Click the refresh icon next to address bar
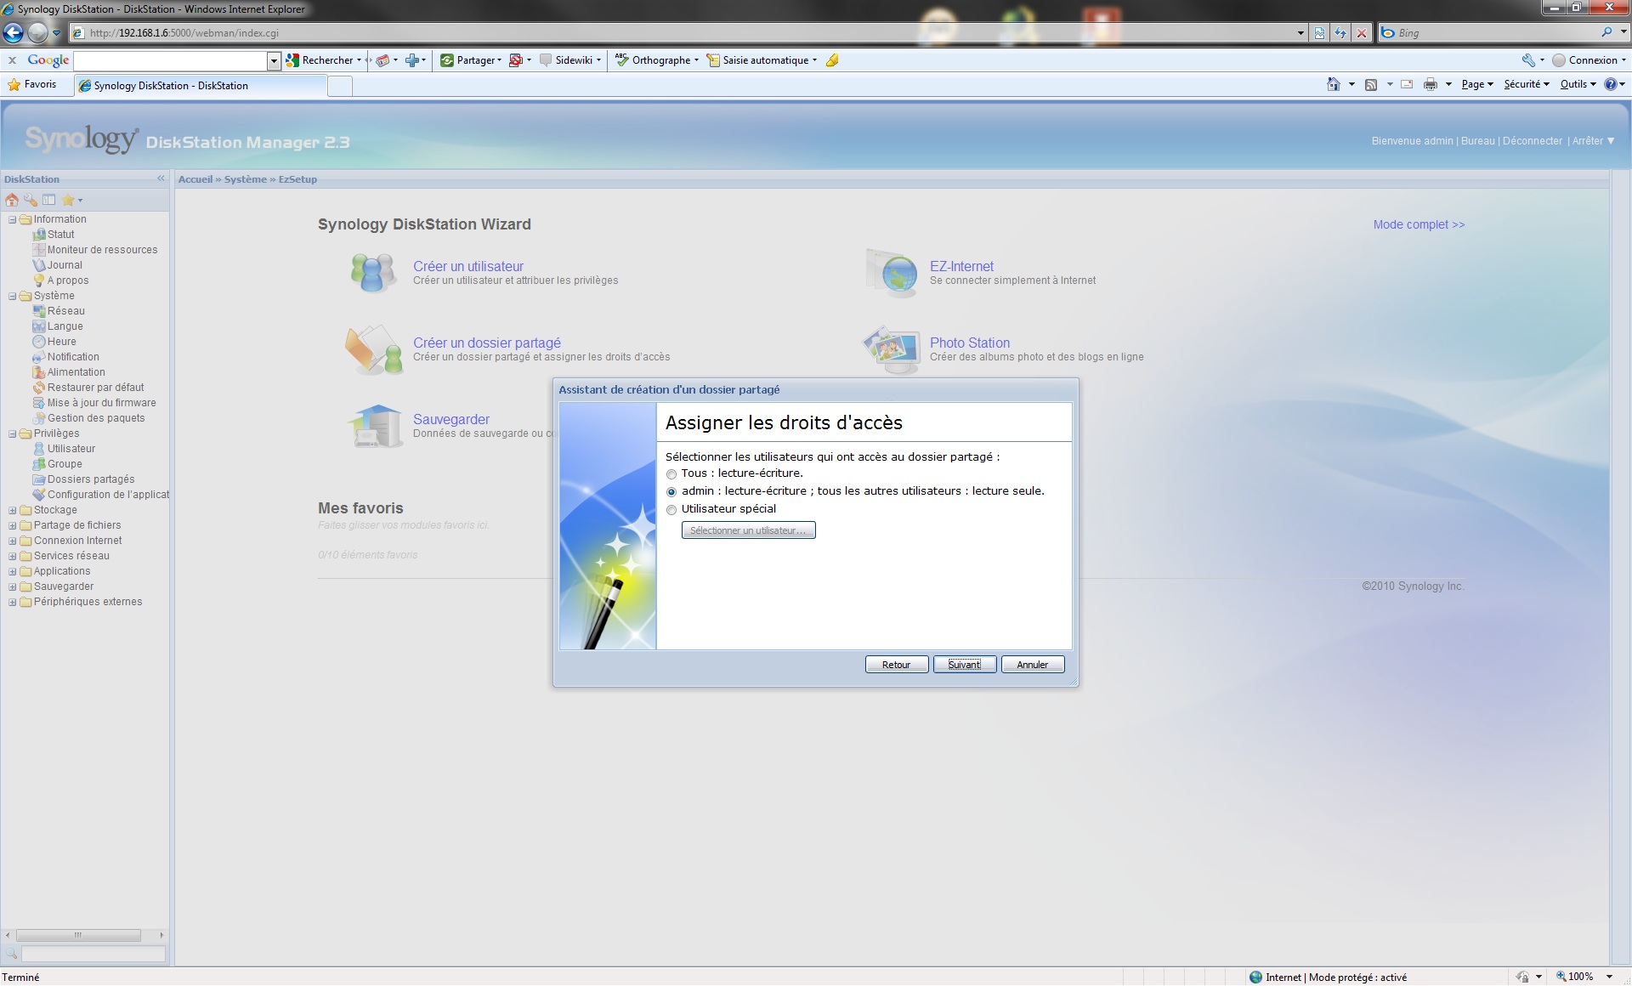Viewport: 1632px width, 986px height. pyautogui.click(x=1340, y=33)
